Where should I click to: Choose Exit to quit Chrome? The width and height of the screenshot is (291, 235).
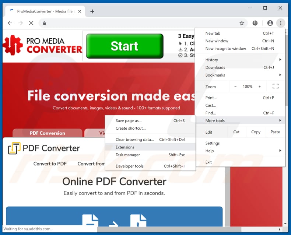[240, 162]
